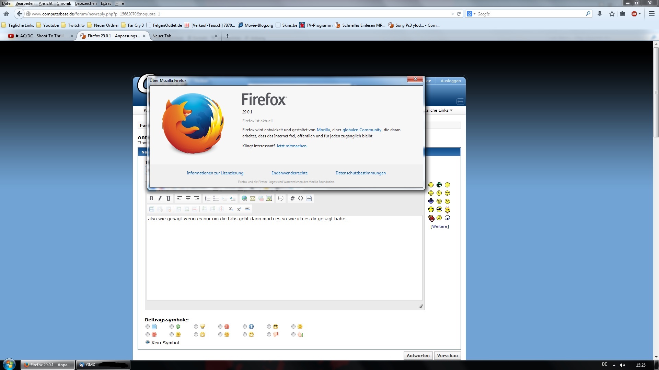The image size is (659, 370).
Task: Insert a hyperlink with globe icon
Action: click(244, 198)
